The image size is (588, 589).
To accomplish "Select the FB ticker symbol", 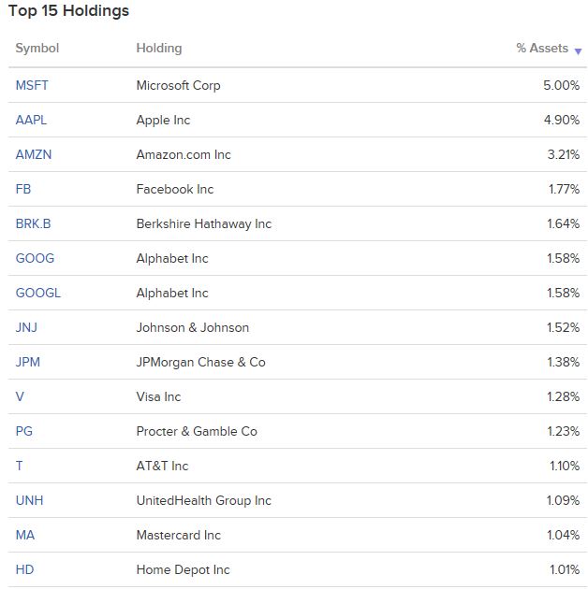I will pyautogui.click(x=23, y=189).
